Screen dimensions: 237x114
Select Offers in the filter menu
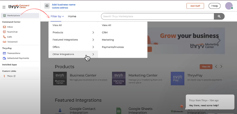(56, 47)
